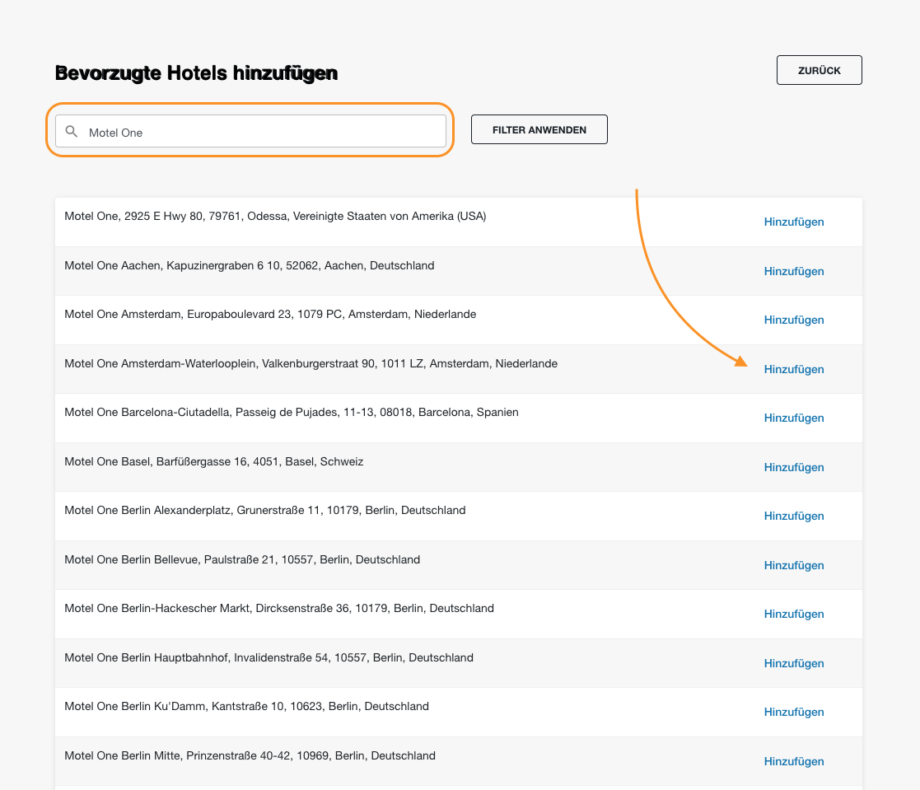Add Motel One Barcelona-Ciutadella via Hinzufügen
This screenshot has height=790, width=920.
(794, 418)
